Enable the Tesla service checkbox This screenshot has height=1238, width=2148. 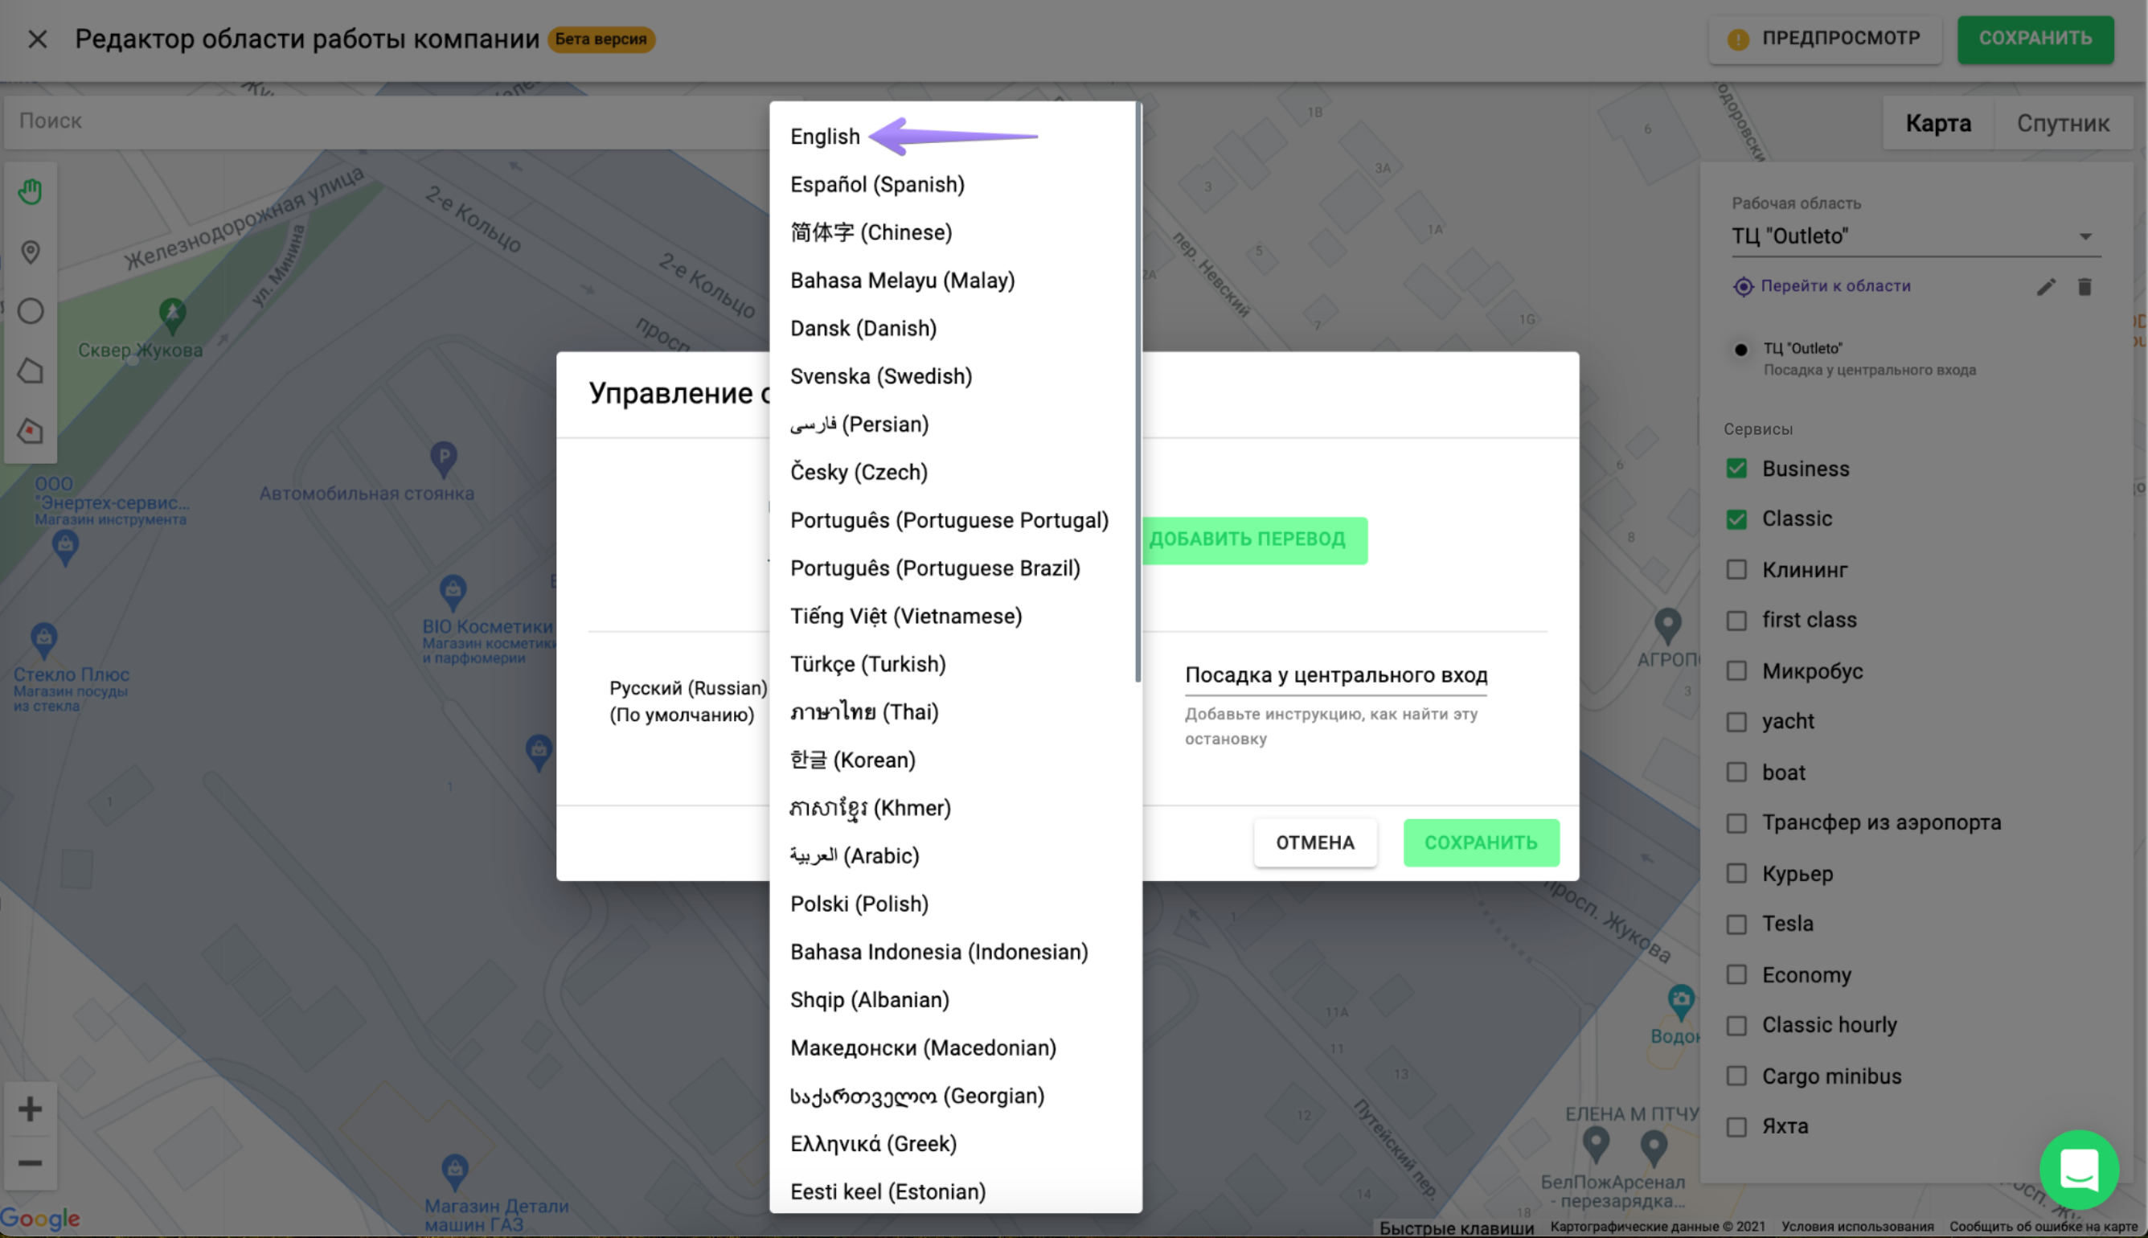pos(1736,924)
